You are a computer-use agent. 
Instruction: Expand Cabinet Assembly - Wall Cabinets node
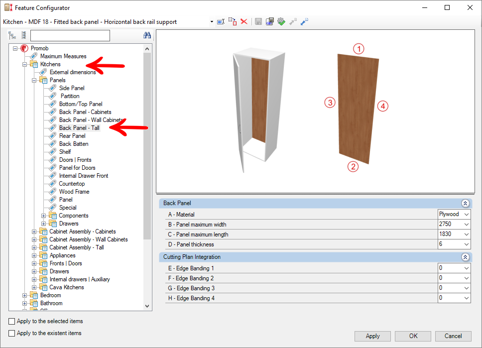34,239
